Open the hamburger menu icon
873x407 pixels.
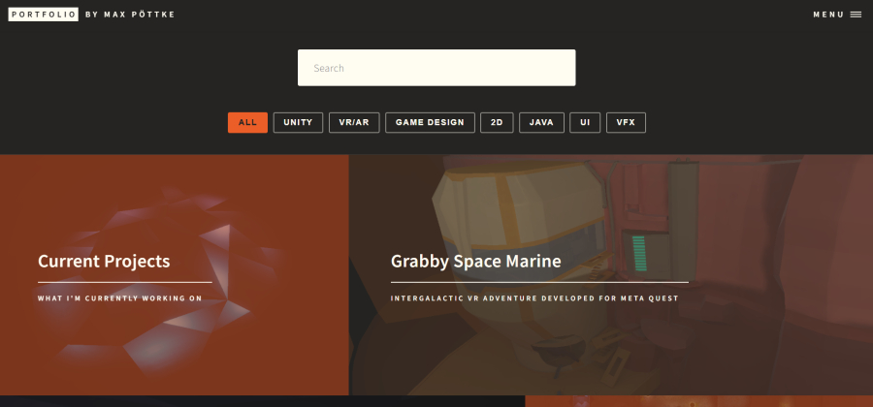click(x=856, y=15)
